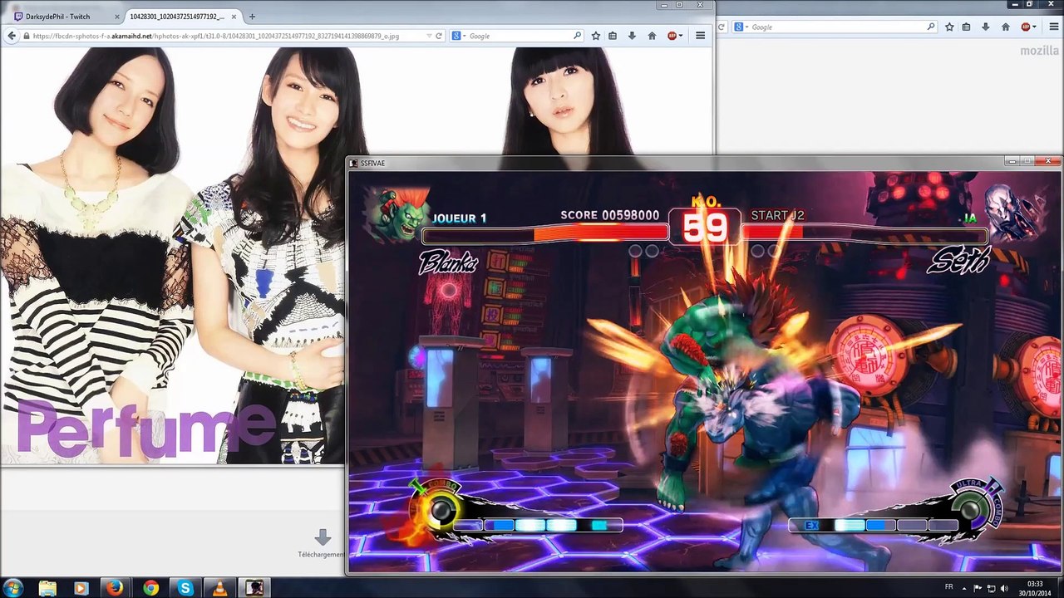The width and height of the screenshot is (1064, 598).
Task: Click the SCORE 00598000 text
Action: (x=609, y=215)
